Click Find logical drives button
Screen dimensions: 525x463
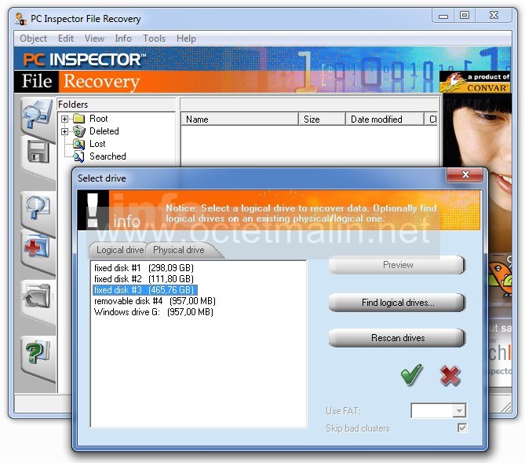(397, 303)
